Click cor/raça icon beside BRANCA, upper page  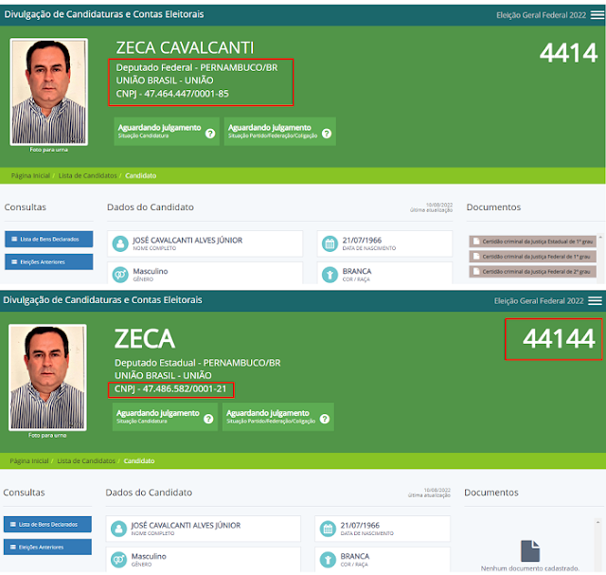pos(330,275)
